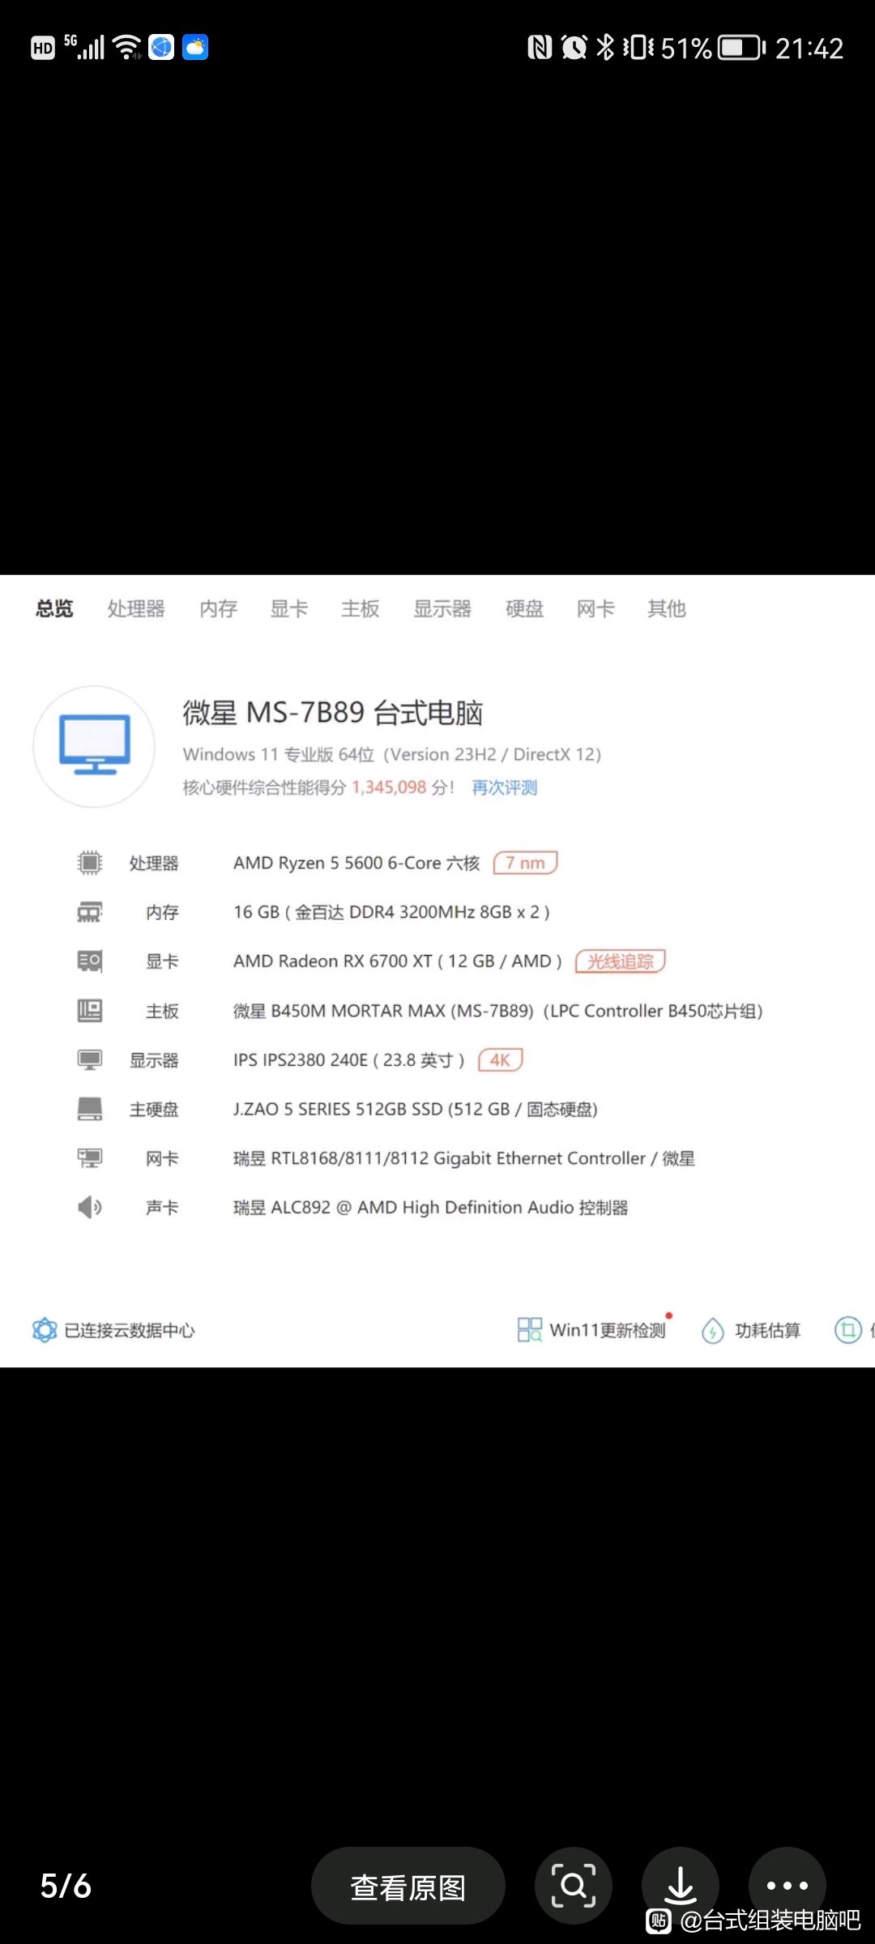Click the sound card speaker icon

90,1208
